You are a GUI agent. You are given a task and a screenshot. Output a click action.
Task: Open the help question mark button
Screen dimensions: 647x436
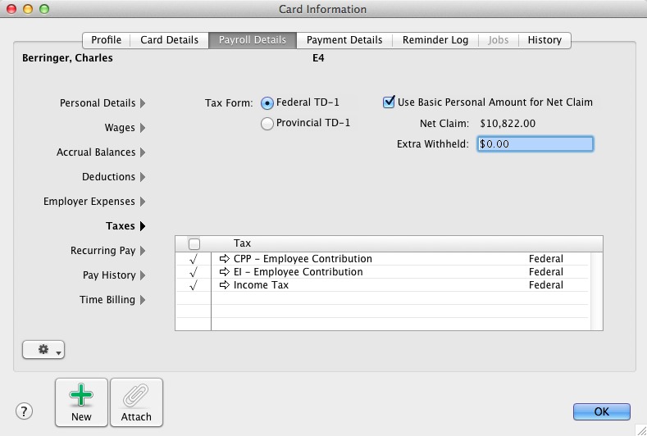click(25, 411)
